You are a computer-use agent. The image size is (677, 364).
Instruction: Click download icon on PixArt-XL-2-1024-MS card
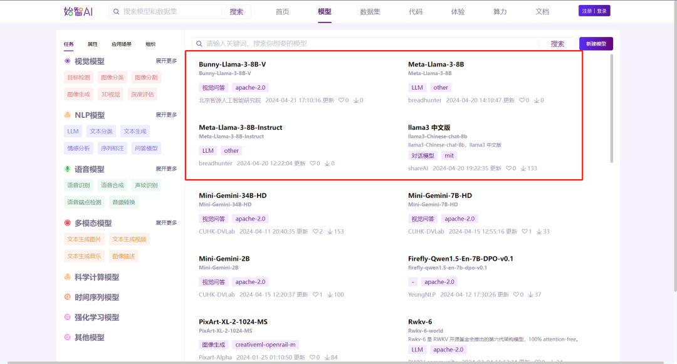pos(327,358)
